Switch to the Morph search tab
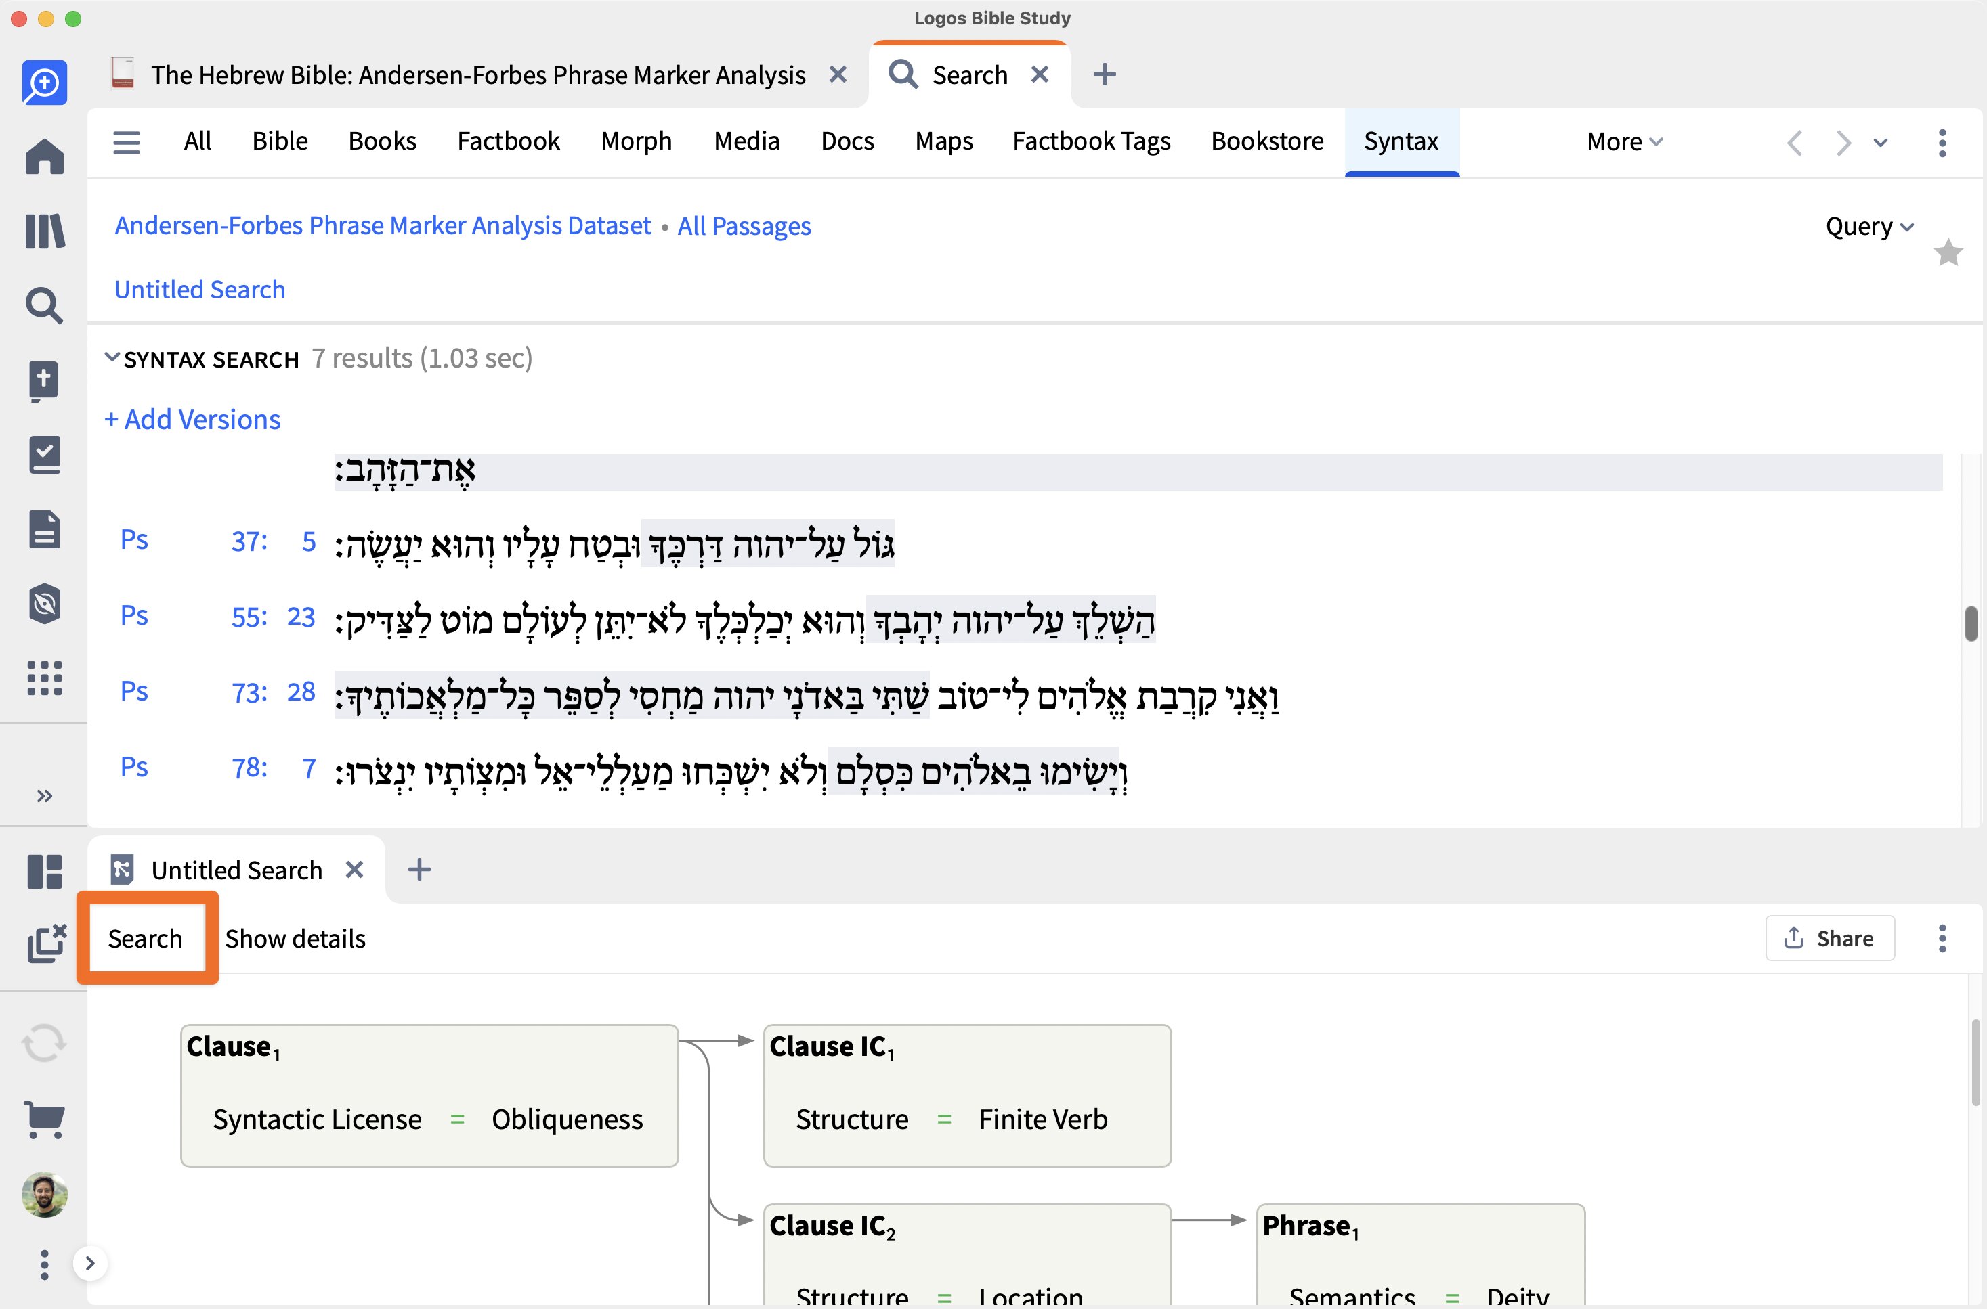The height and width of the screenshot is (1309, 1987). coord(636,141)
